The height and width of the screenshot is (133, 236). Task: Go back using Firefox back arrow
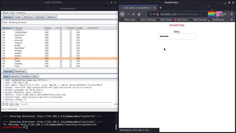[x=122, y=14]
